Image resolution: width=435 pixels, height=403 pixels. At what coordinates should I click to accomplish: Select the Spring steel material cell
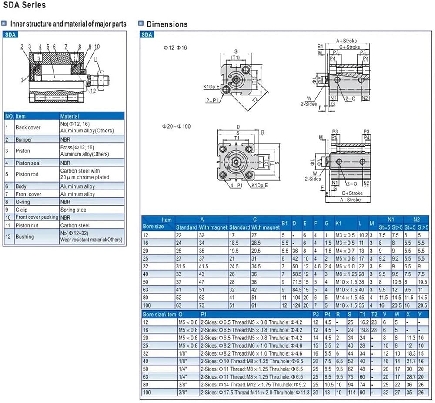point(74,210)
